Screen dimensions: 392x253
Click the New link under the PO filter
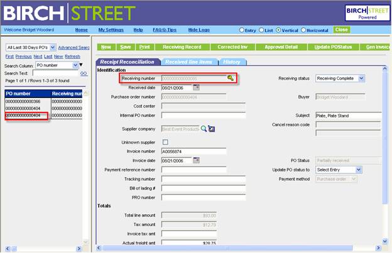point(58,57)
